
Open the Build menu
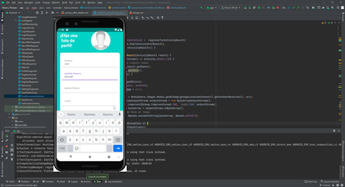tap(65, 3)
